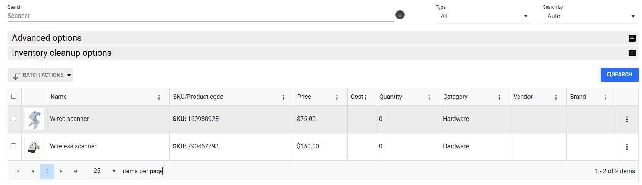Open SKU/Product code column menu
This screenshot has width=642, height=185.
tap(284, 97)
